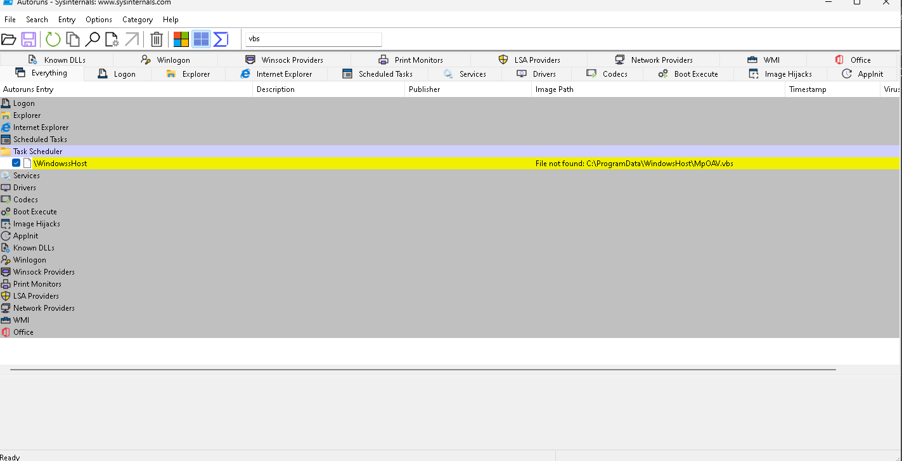Screen dimensions: 902x461
Task: Select the Boot Execute row in entry list
Action: [x=449, y=212]
